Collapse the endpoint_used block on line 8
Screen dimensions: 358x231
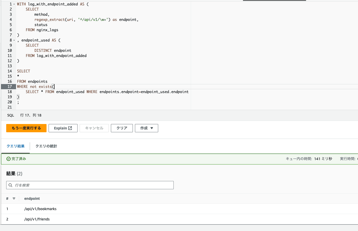pos(14,40)
